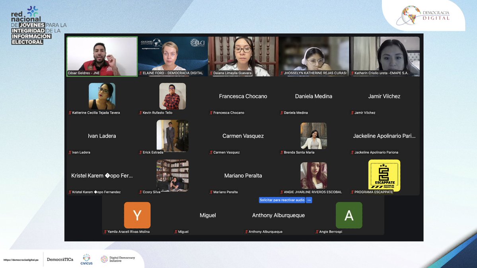Click the large 'Daniela Medina' name tile
Image resolution: width=477 pixels, height=268 pixels.
tap(313, 96)
